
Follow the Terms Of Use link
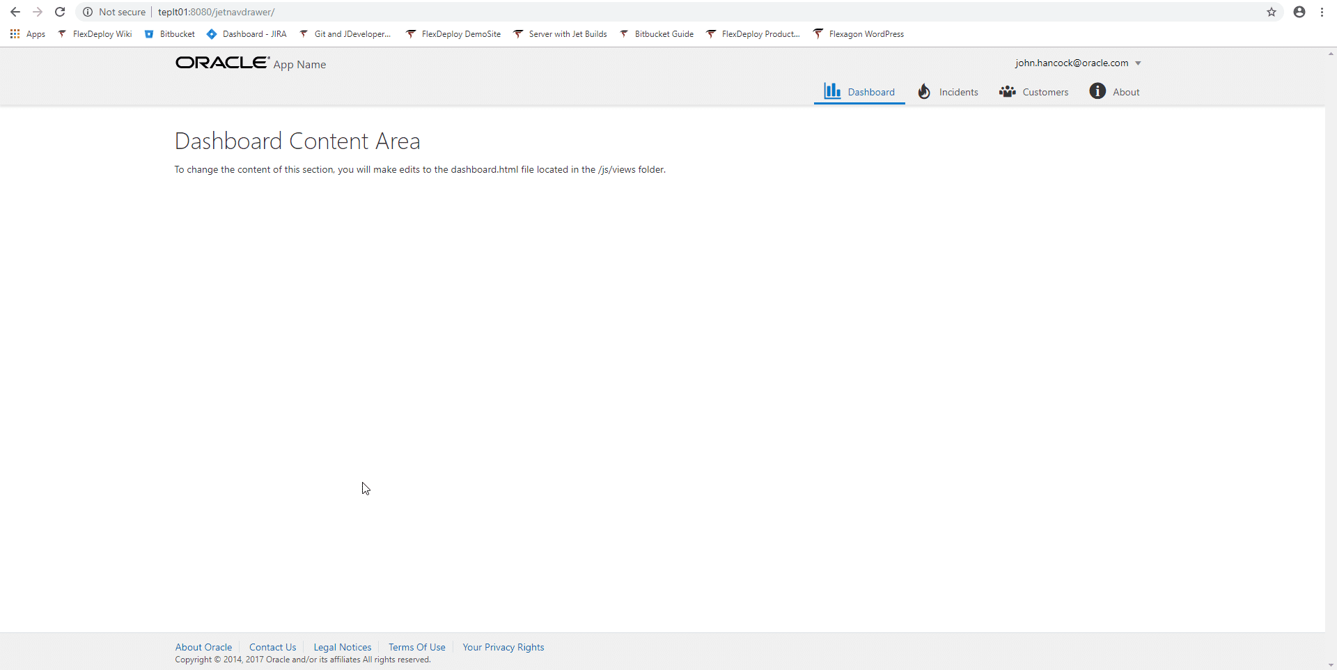click(417, 647)
